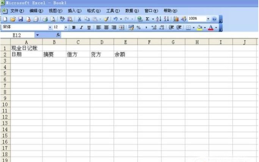Decrease decimal places
Image resolution: width=259 pixels, height=162 pixels.
tap(162, 28)
